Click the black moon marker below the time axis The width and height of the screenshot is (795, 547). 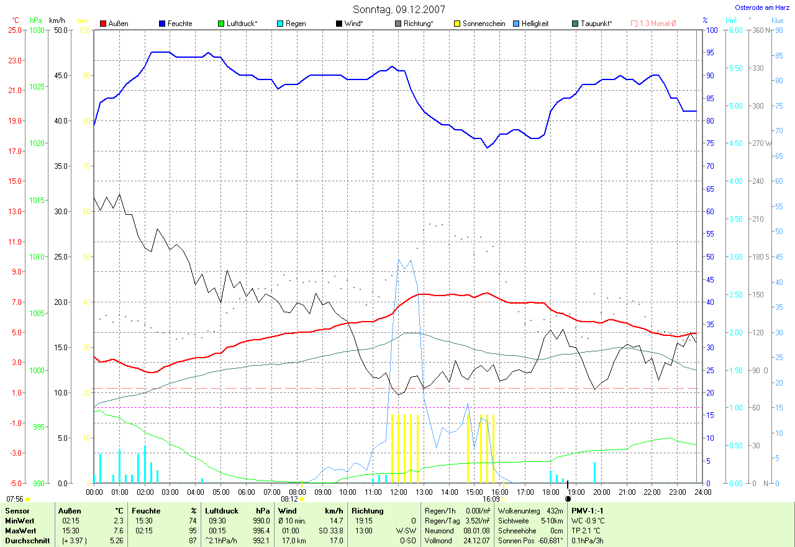pos(568,499)
